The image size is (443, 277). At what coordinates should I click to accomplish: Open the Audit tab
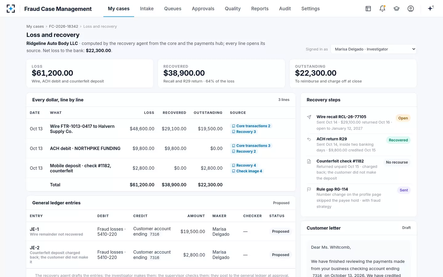pyautogui.click(x=285, y=9)
